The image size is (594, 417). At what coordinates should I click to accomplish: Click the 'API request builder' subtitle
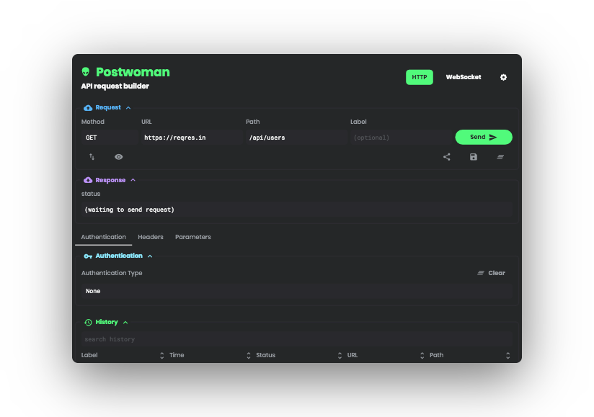115,86
